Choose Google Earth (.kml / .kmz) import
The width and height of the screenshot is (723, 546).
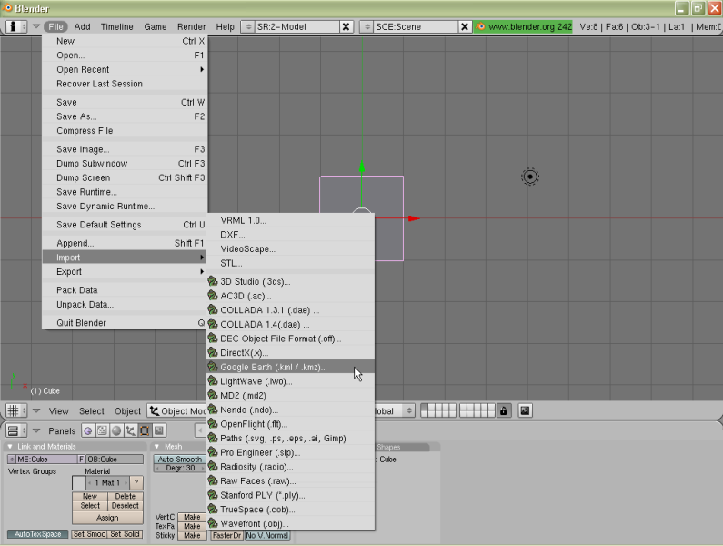(x=290, y=367)
